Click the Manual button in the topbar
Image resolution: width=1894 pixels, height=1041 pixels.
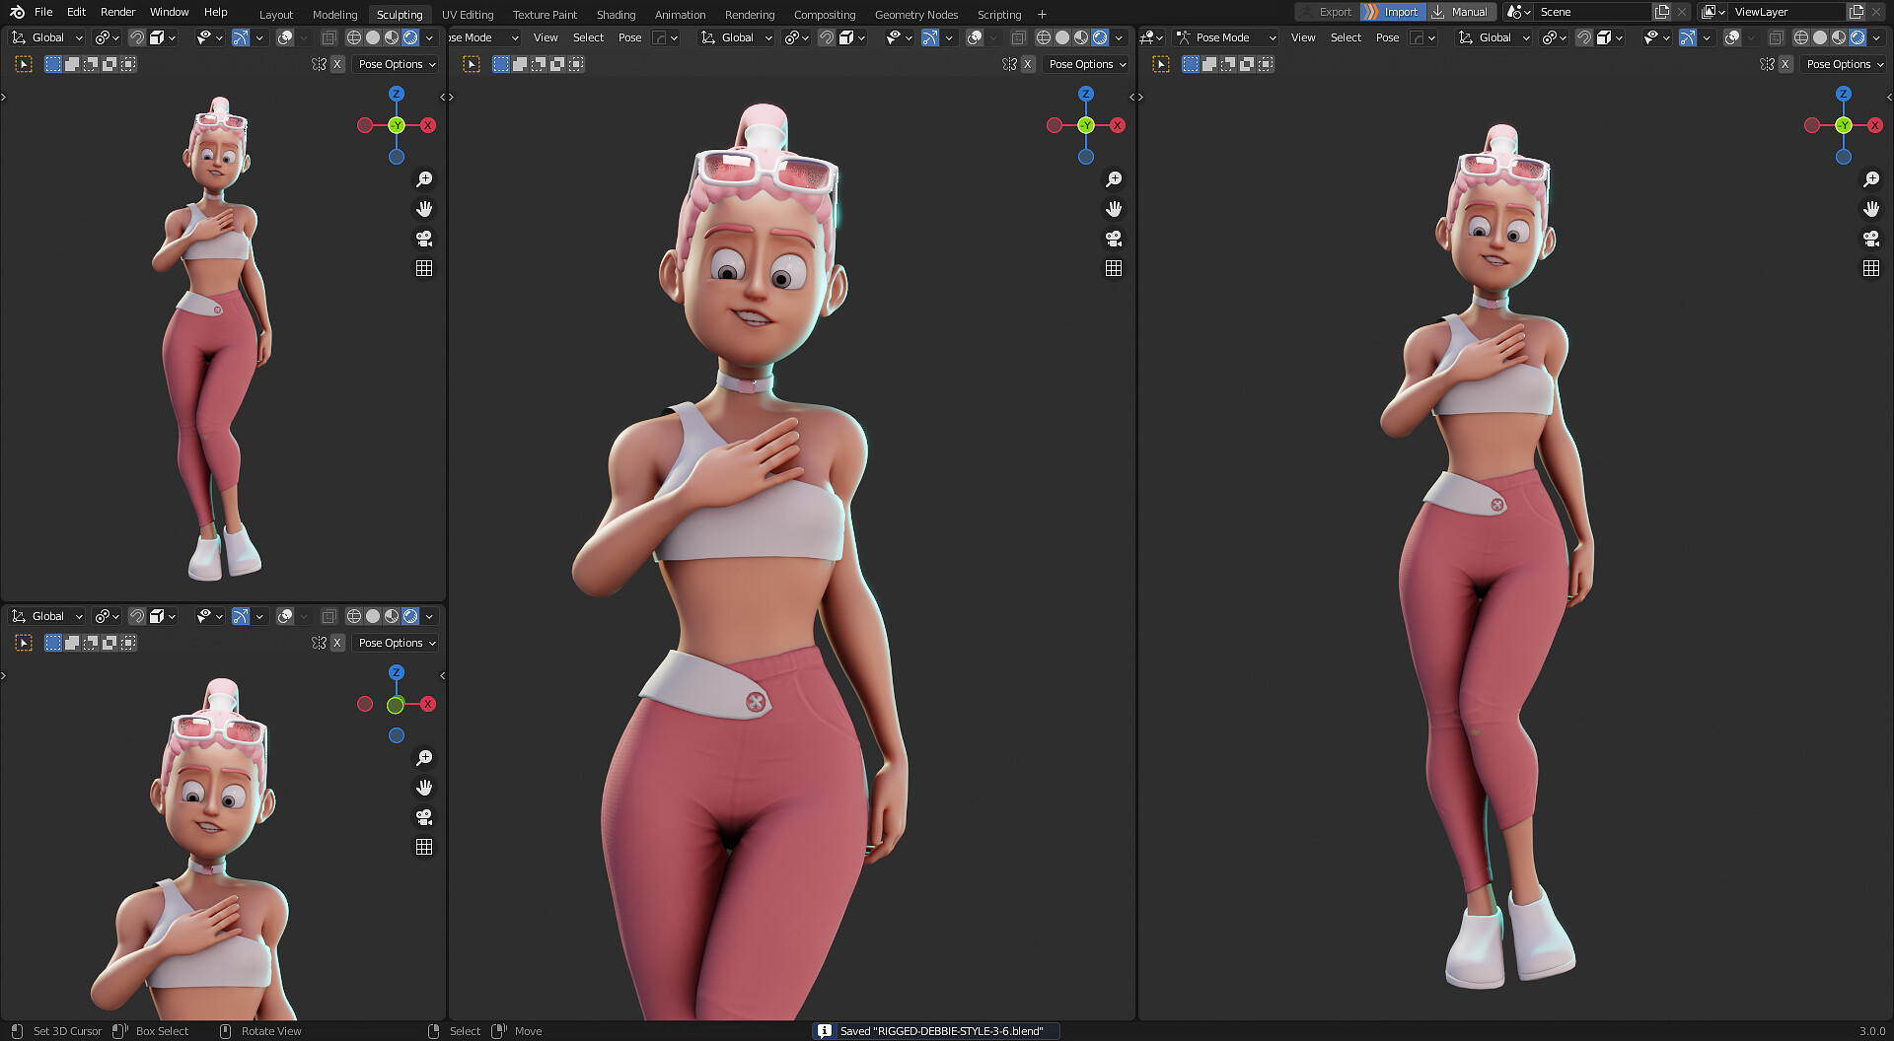[x=1462, y=12]
